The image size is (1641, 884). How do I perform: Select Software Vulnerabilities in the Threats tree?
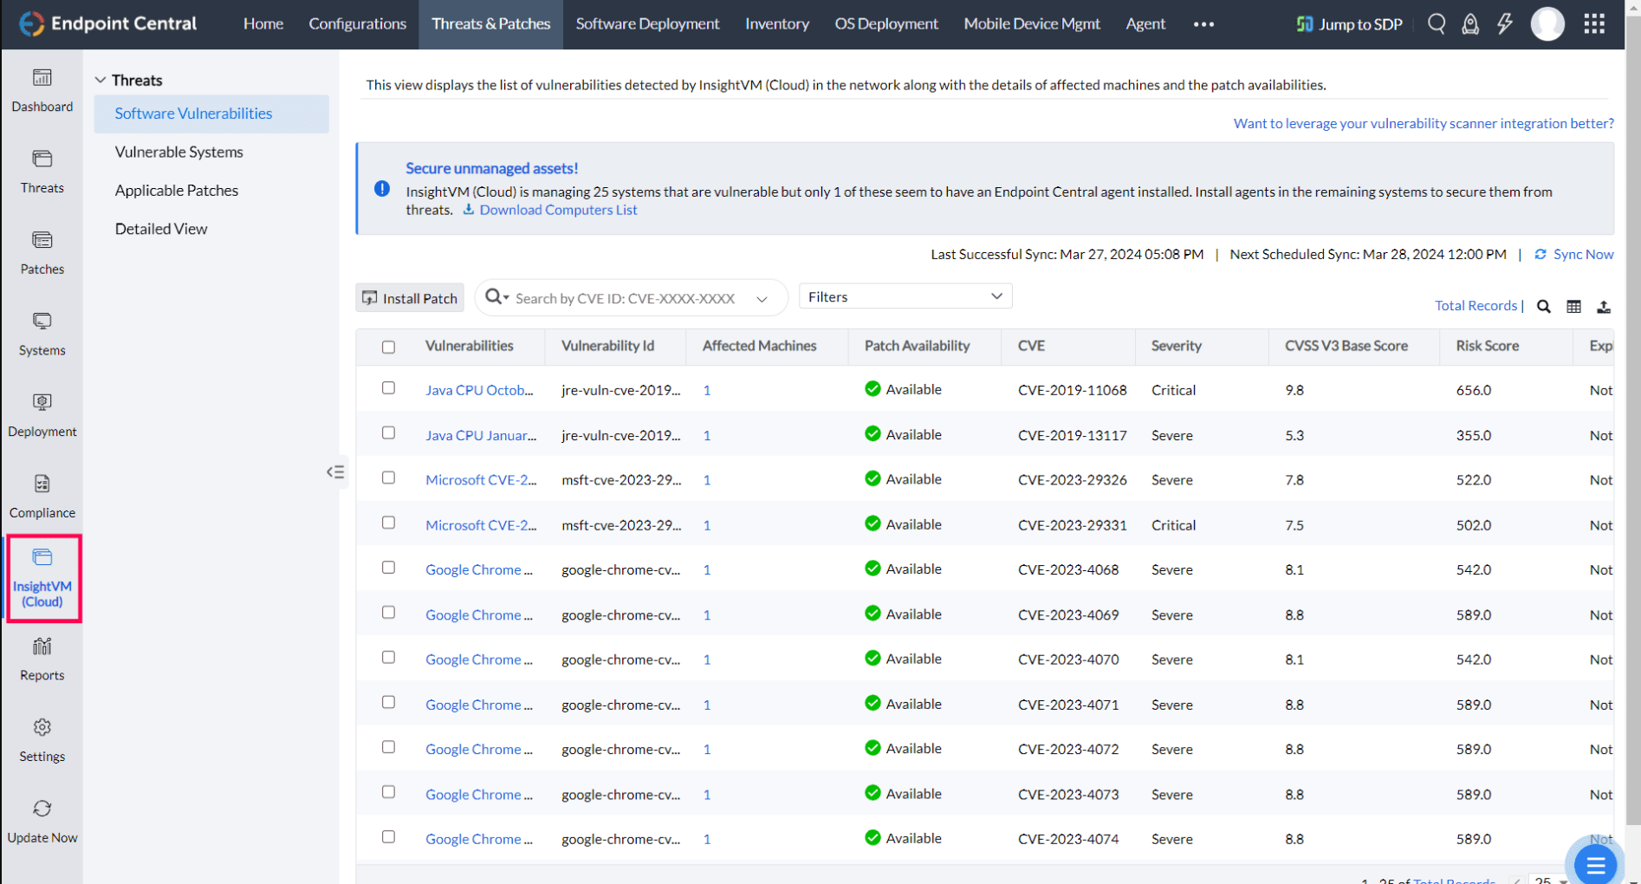pos(211,114)
